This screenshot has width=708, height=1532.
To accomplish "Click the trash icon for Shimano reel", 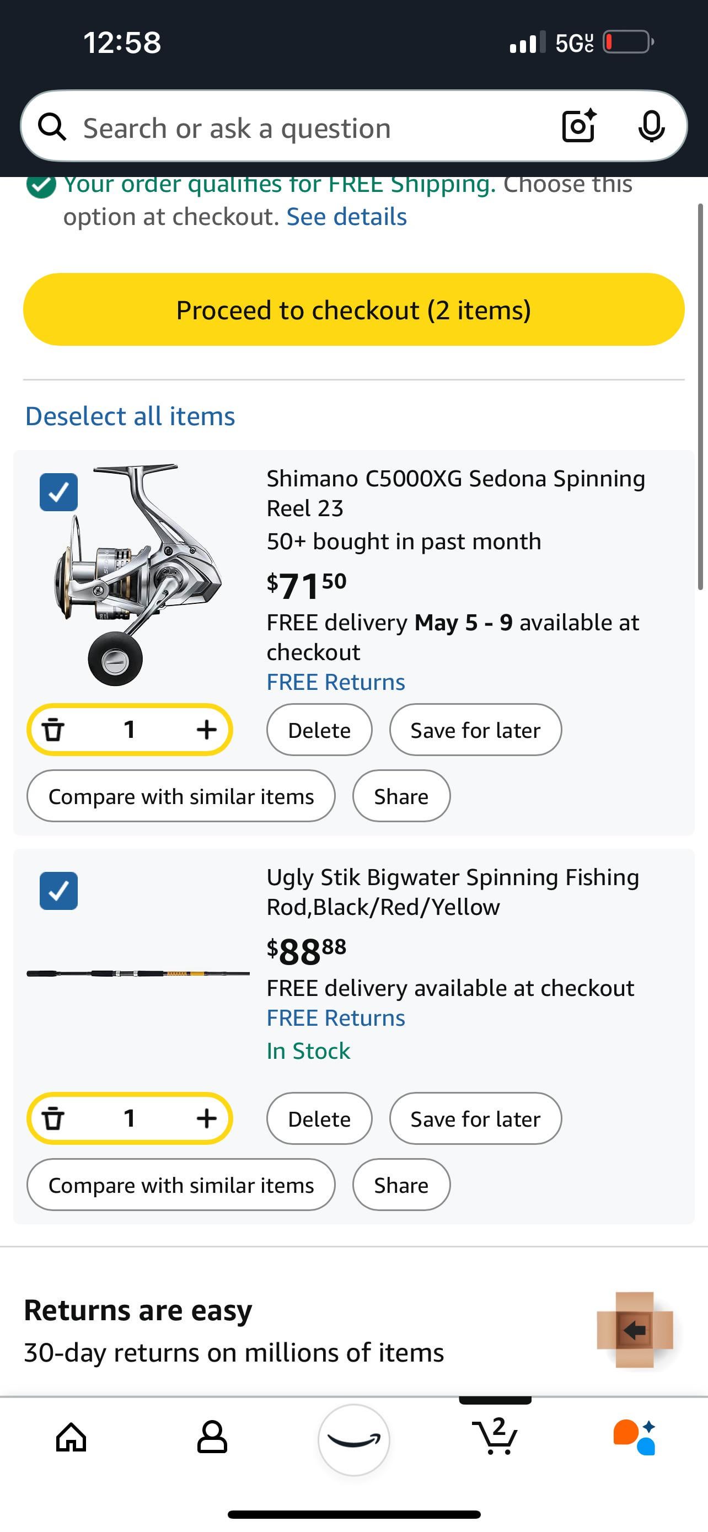I will coord(53,729).
